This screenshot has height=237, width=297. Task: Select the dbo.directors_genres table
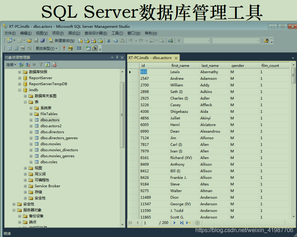pos(59,138)
